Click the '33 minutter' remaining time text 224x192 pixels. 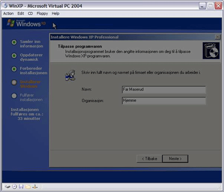tap(29, 119)
